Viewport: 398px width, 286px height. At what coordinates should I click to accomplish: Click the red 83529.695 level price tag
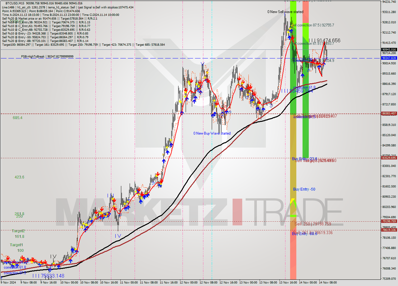[389, 158]
